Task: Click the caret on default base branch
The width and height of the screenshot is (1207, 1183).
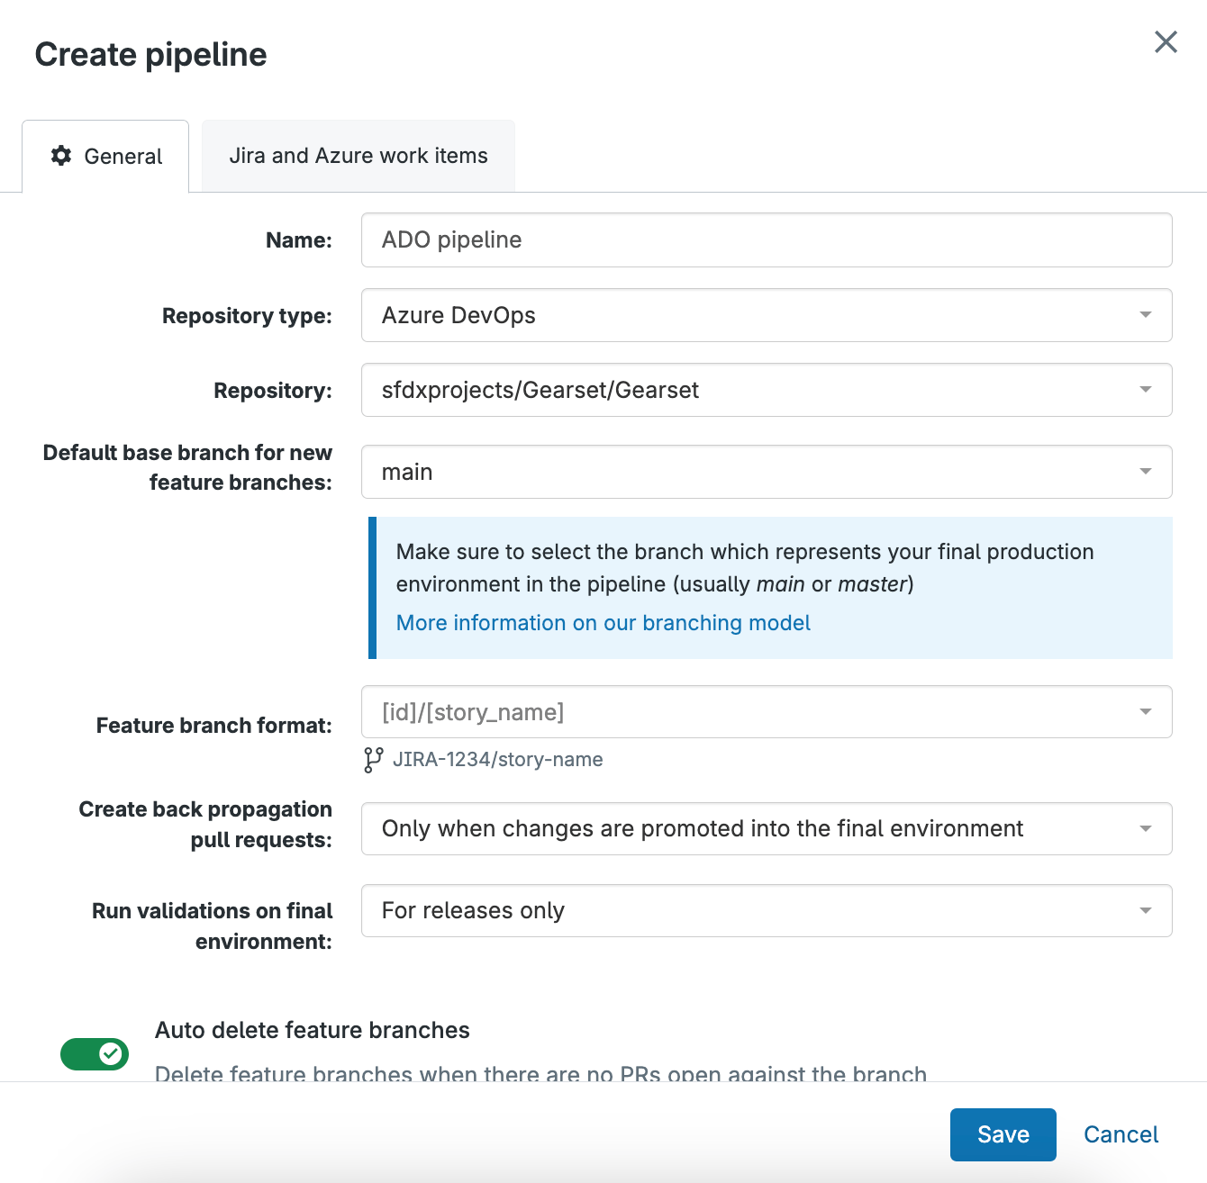Action: (1145, 472)
